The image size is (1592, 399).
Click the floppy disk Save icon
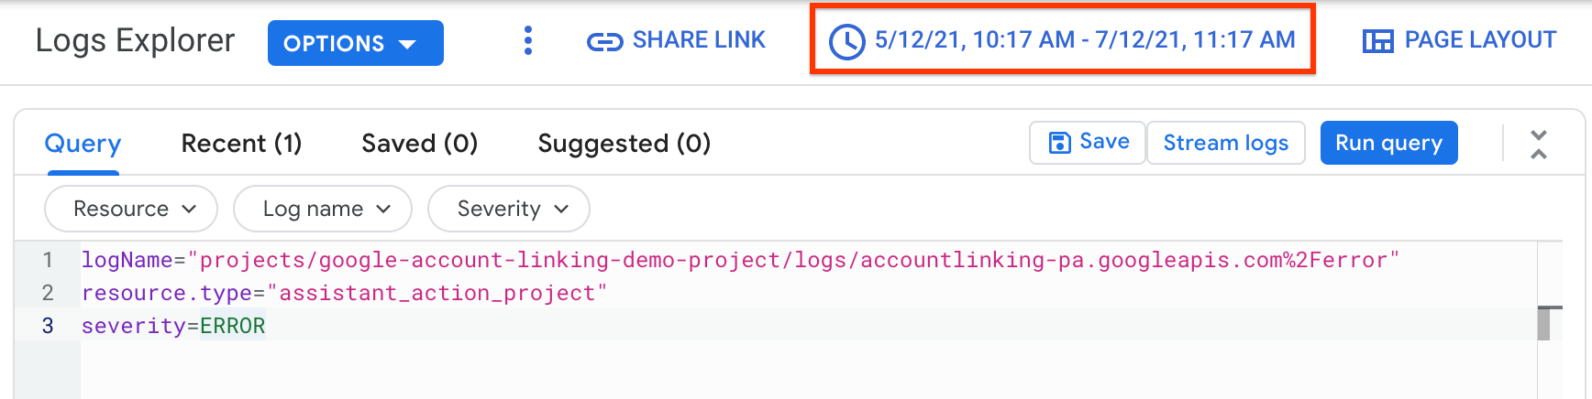(x=1059, y=143)
